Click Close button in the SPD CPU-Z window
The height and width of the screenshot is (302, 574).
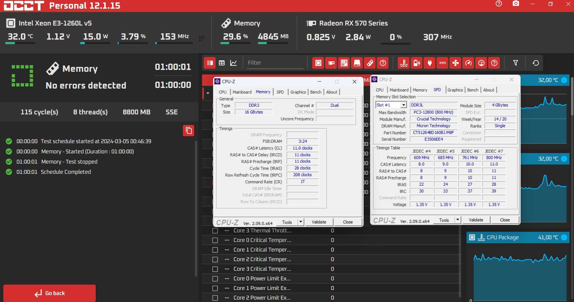coord(505,220)
